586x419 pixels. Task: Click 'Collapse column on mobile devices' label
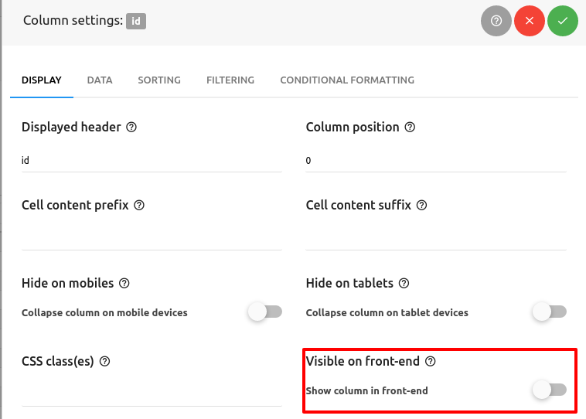[x=104, y=312]
